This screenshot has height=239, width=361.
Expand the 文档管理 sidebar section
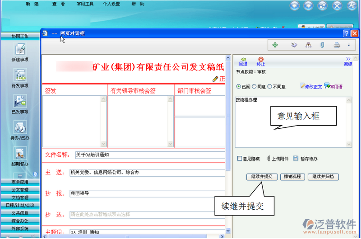click(x=20, y=197)
